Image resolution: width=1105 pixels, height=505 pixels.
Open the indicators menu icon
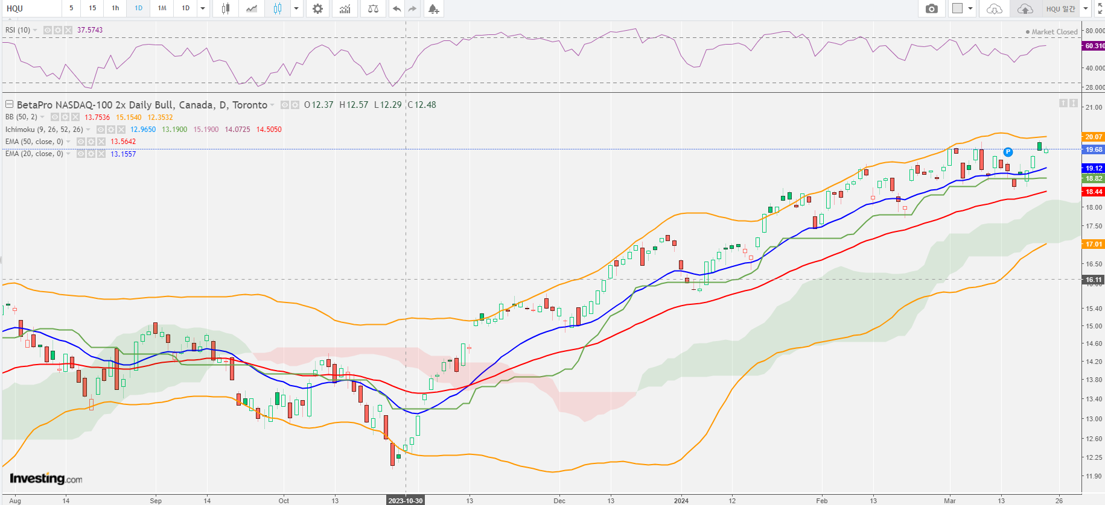tap(345, 8)
